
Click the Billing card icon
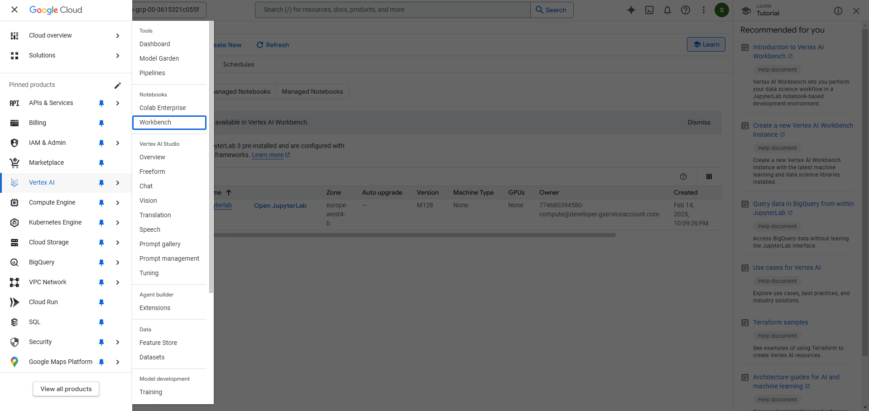14,123
